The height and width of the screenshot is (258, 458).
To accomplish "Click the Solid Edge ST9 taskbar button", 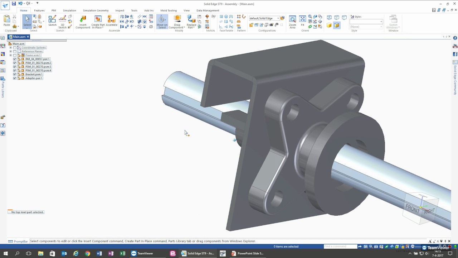I will pyautogui.click(x=198, y=253).
